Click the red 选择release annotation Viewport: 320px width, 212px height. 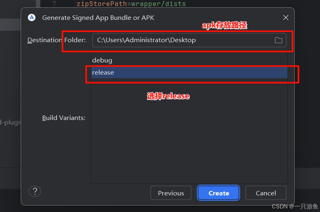pos(168,96)
